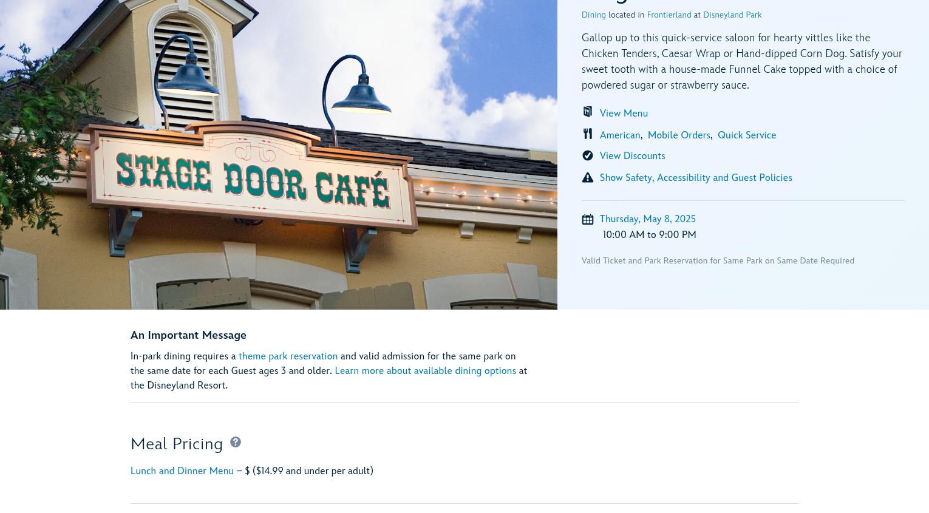Click the calendar icon next to the date
This screenshot has height=513, width=929.
(x=587, y=219)
